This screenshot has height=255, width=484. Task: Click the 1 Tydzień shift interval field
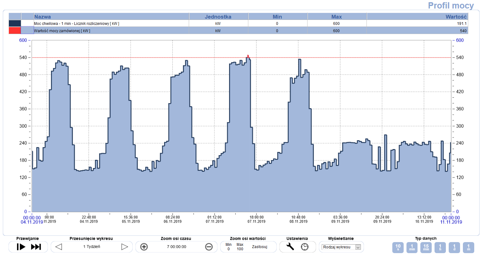92,247
